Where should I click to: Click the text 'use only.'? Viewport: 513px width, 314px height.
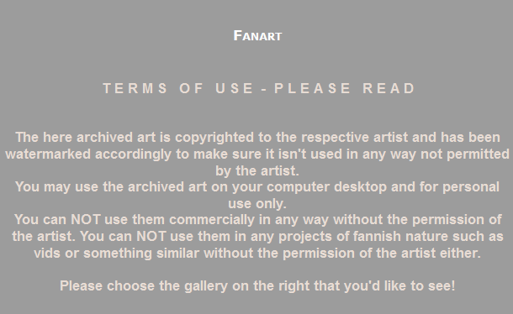point(257,204)
